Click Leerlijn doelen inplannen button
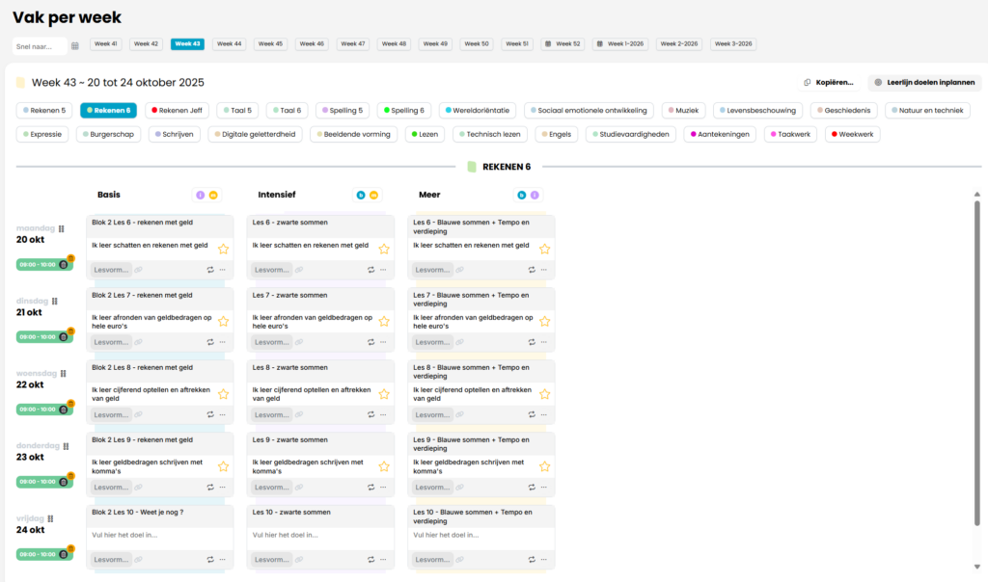 (x=923, y=83)
